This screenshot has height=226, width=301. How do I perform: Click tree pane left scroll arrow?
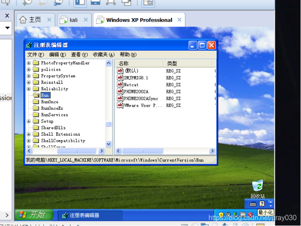(x=29, y=151)
